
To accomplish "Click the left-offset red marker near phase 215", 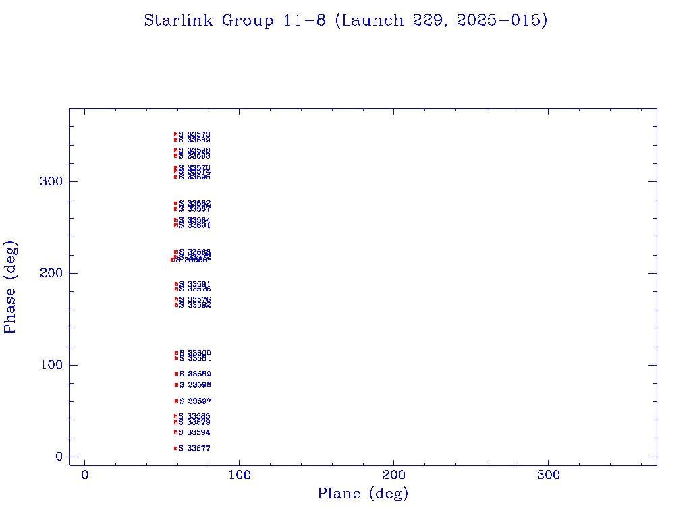I will tap(173, 260).
